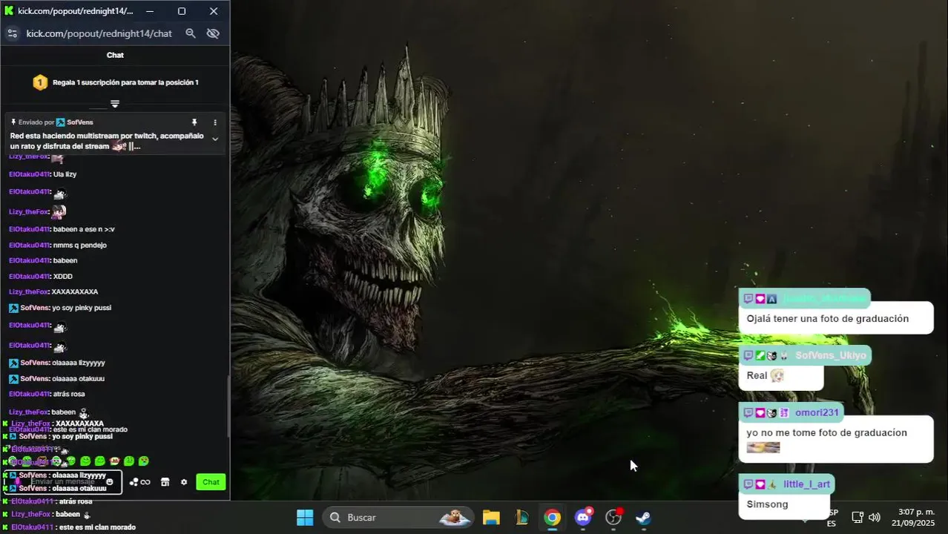Collapse the leaderboard using the stacked-lines handle
This screenshot has width=948, height=534.
115,104
